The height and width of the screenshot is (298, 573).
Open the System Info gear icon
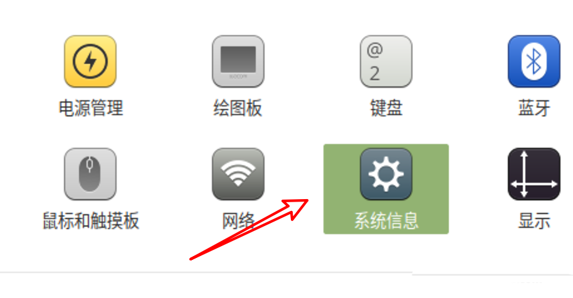click(386, 174)
